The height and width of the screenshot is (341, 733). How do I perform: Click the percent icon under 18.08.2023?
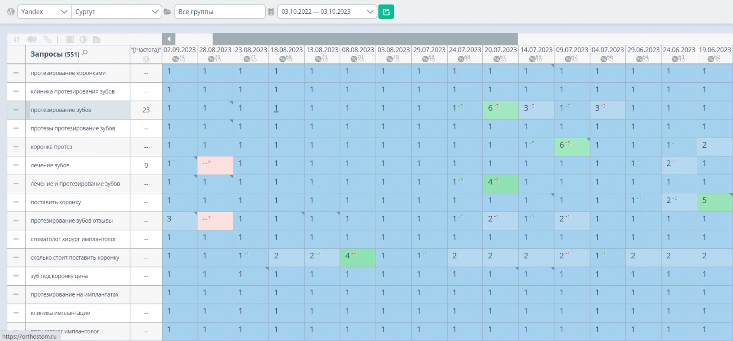click(283, 59)
